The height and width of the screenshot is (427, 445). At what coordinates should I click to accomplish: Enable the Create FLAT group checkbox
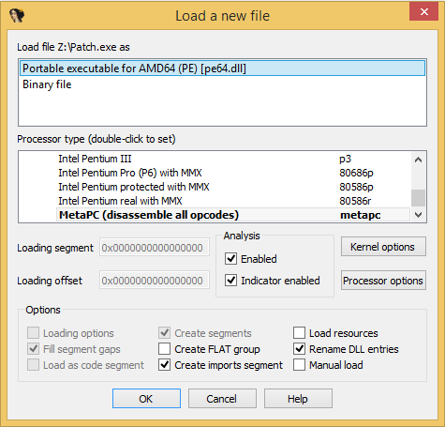[164, 349]
